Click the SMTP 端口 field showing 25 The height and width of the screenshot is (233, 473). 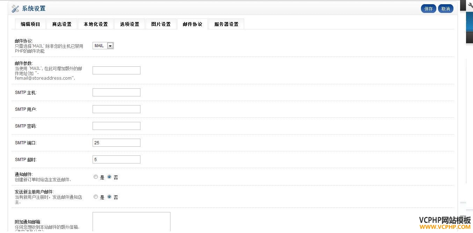click(x=116, y=143)
